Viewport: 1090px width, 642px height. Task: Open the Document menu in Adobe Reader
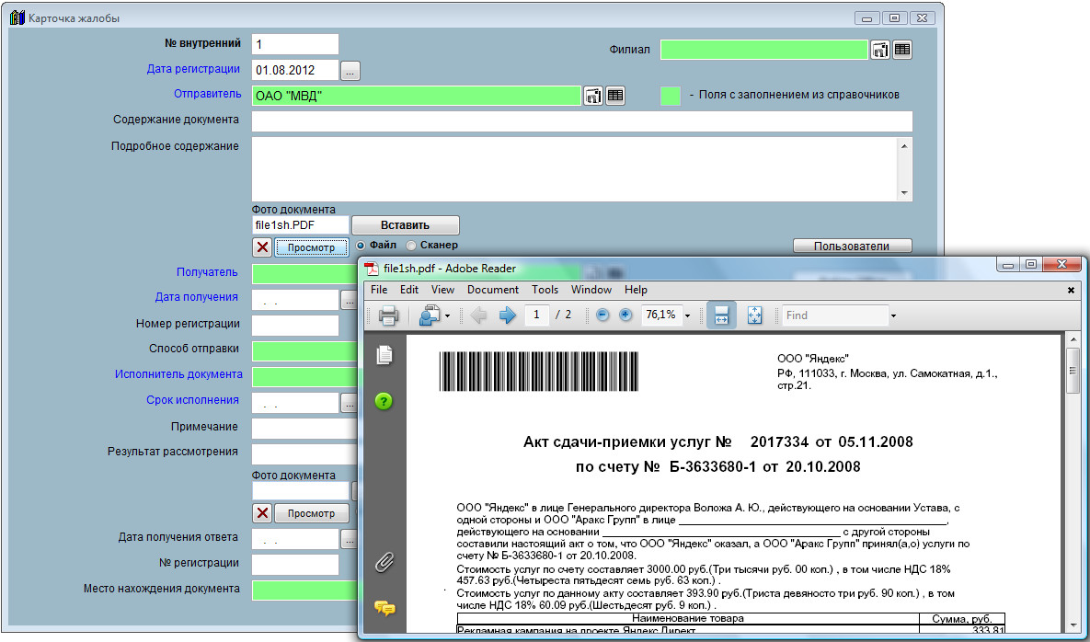(x=493, y=290)
